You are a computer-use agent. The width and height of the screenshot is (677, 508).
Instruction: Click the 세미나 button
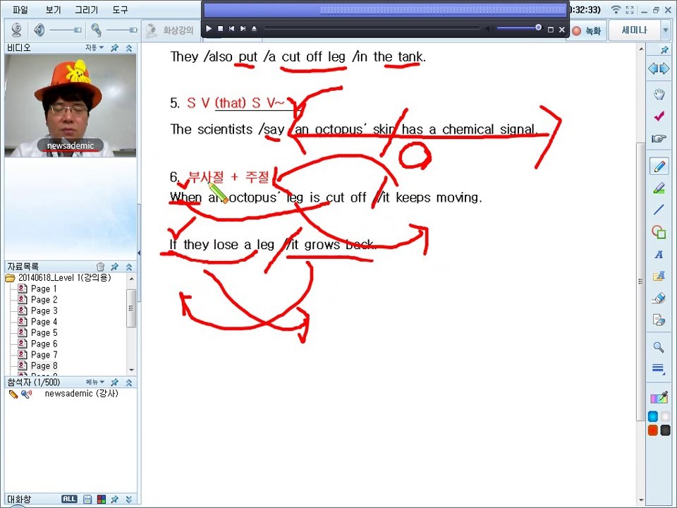tap(634, 30)
